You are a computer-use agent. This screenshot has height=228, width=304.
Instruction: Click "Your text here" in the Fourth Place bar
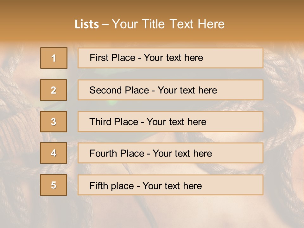click(x=182, y=154)
